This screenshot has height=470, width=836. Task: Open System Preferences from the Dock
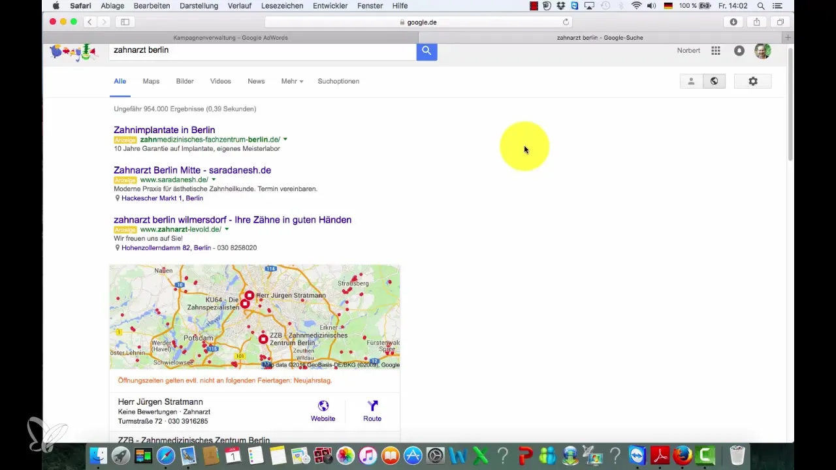tap(435, 455)
